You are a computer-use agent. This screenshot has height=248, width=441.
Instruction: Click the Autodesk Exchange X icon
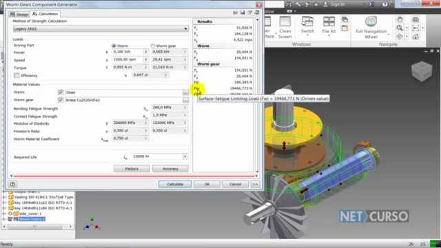371,4
